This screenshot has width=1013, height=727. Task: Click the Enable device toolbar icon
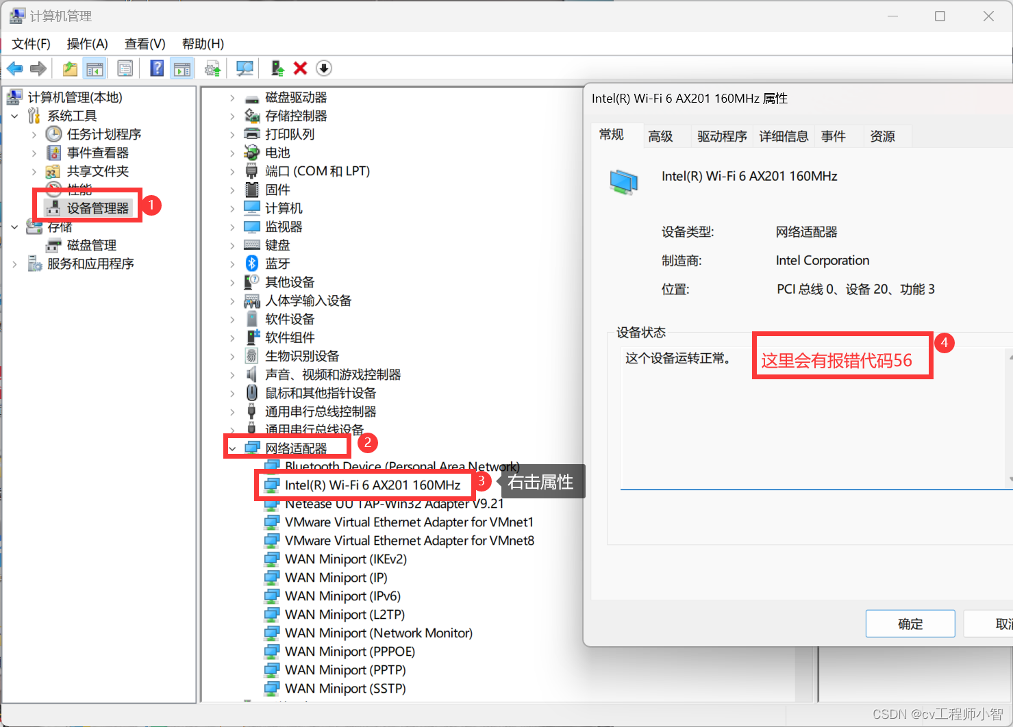click(x=277, y=68)
